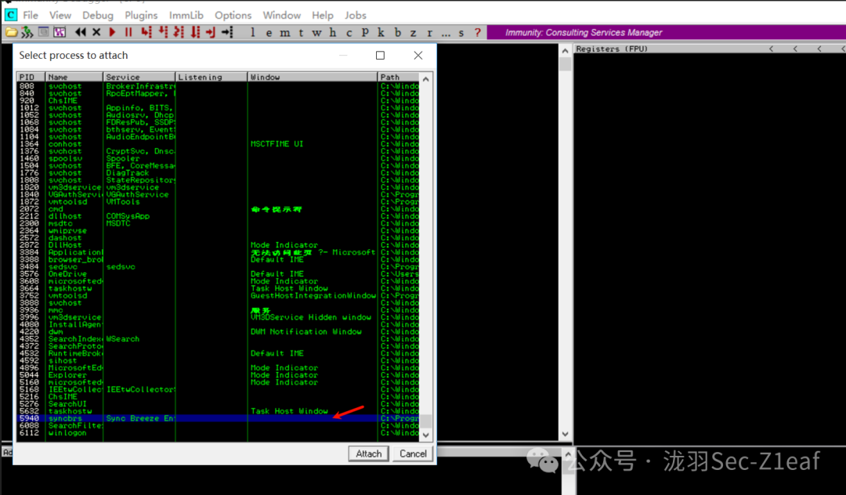Select the OneDrive process row 3576
Screen dimensions: 846x495
coord(218,274)
